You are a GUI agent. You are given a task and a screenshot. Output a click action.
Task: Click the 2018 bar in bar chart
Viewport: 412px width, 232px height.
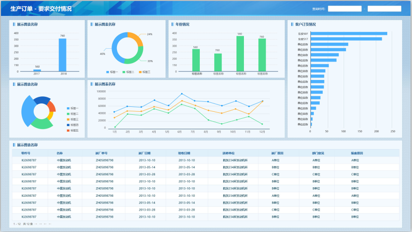click(62, 55)
